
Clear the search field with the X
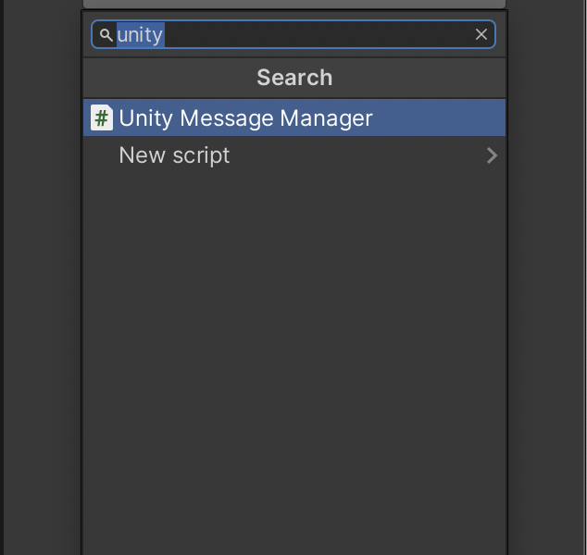481,34
